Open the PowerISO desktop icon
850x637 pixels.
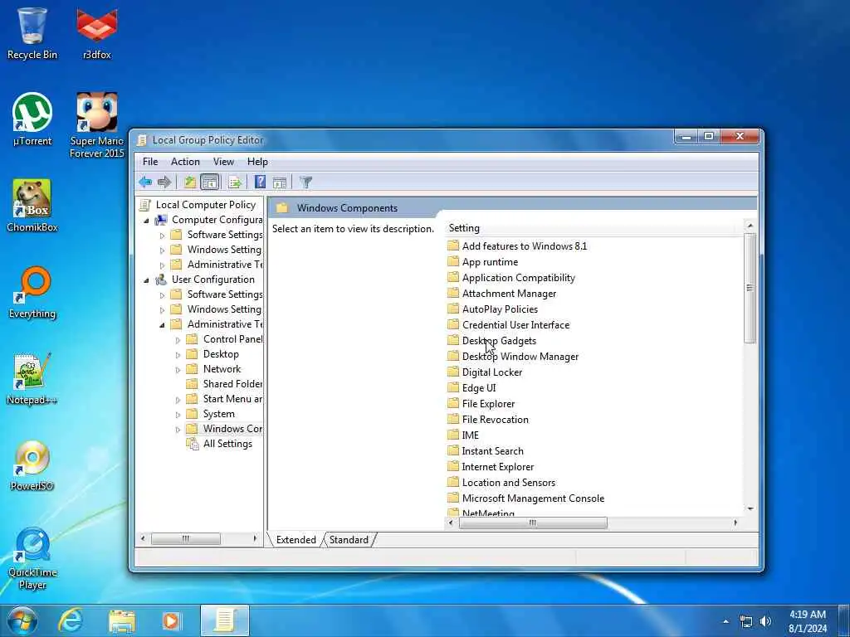pos(32,464)
